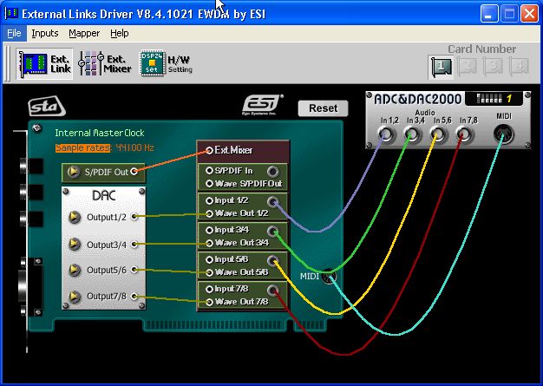Select card number 1
The width and height of the screenshot is (543, 386).
coord(441,67)
